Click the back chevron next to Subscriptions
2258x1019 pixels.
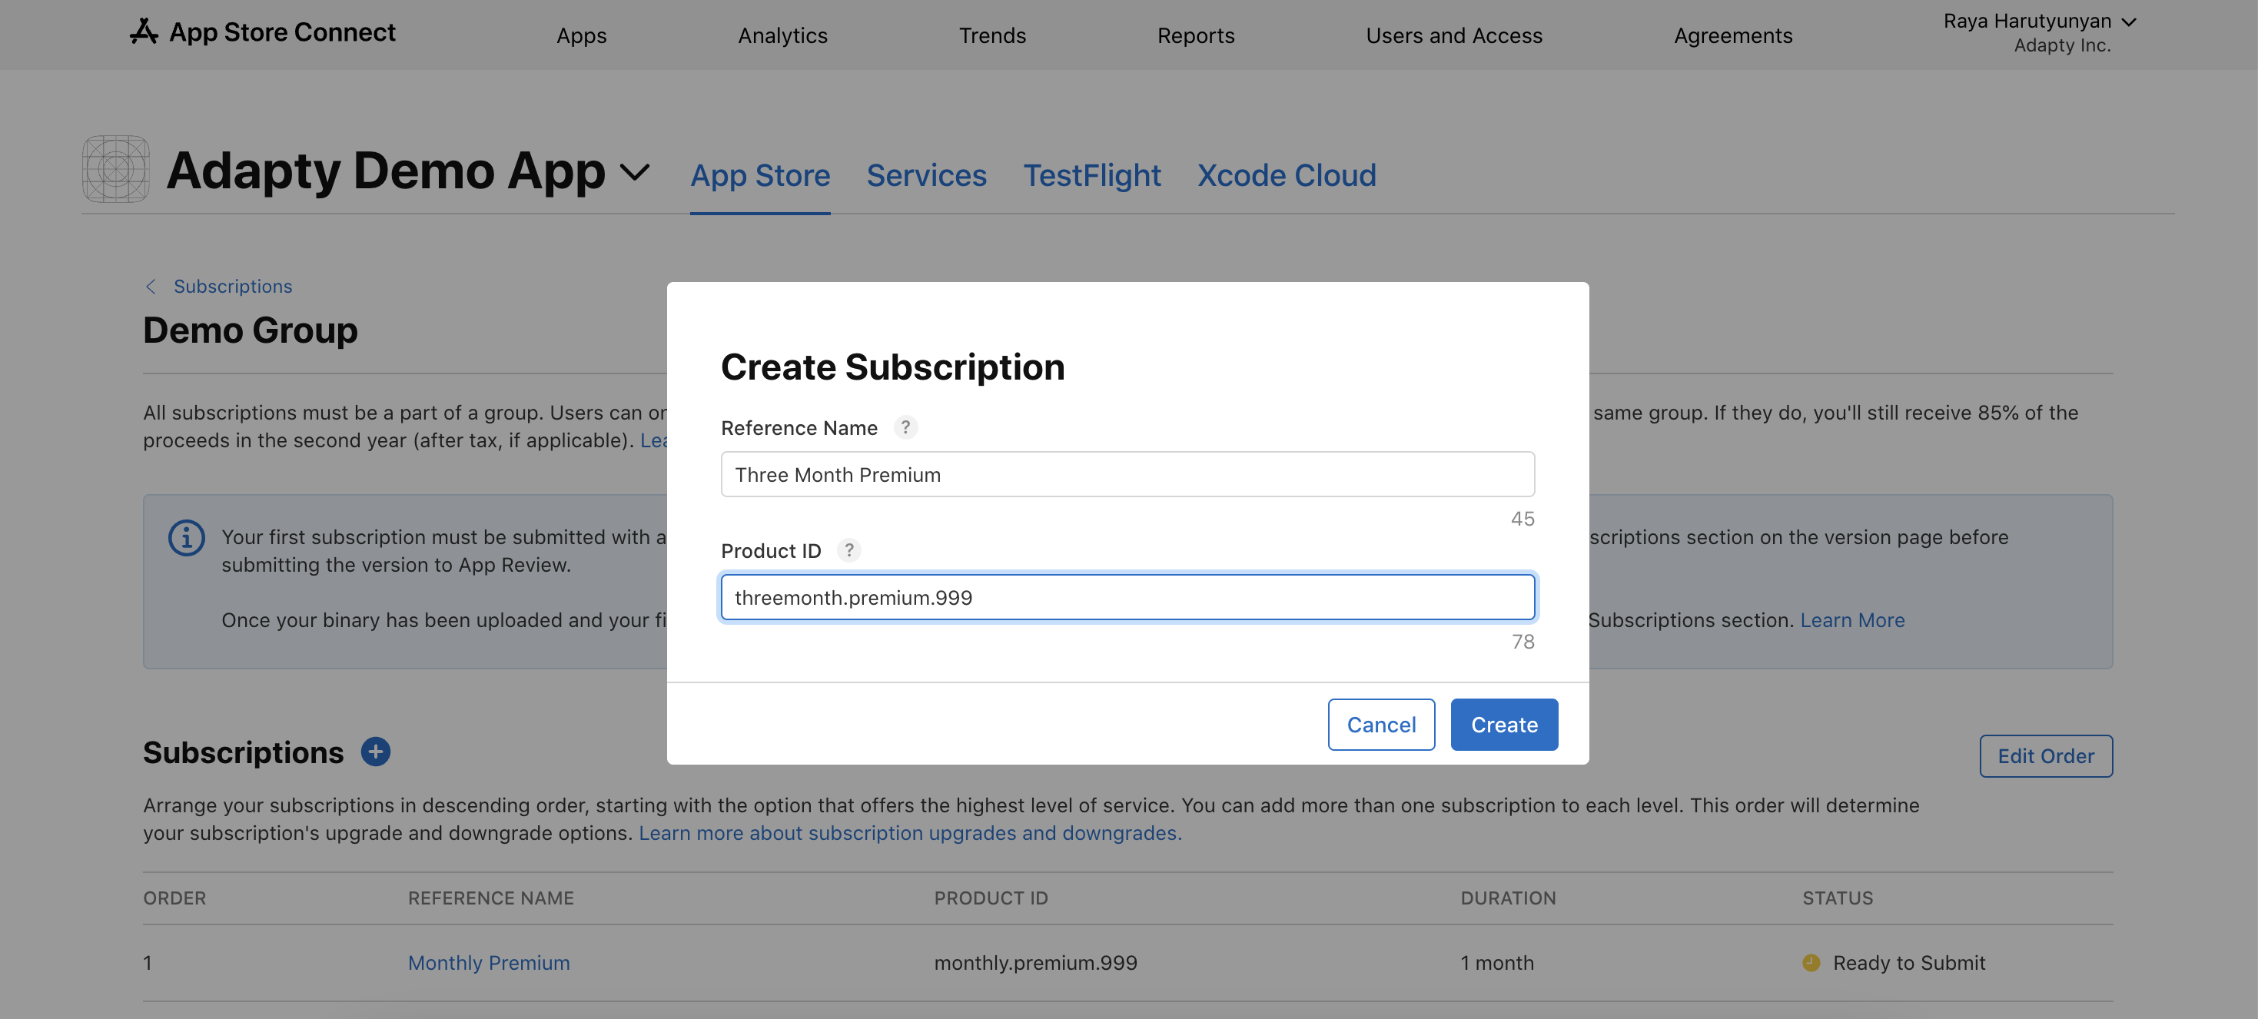151,287
